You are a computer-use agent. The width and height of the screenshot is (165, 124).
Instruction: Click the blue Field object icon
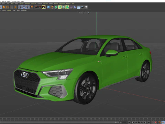pyautogui.click(x=75, y=7)
